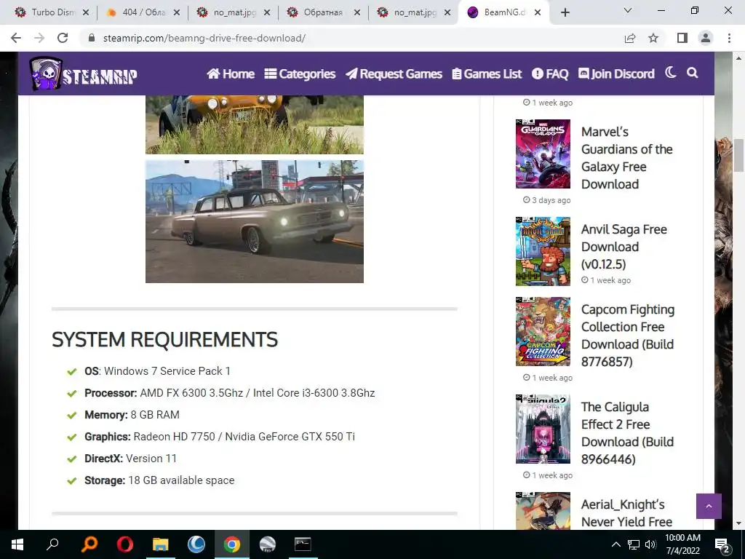This screenshot has width=745, height=559.
Task: Open Chrome three-dot menu
Action: pos(729,38)
